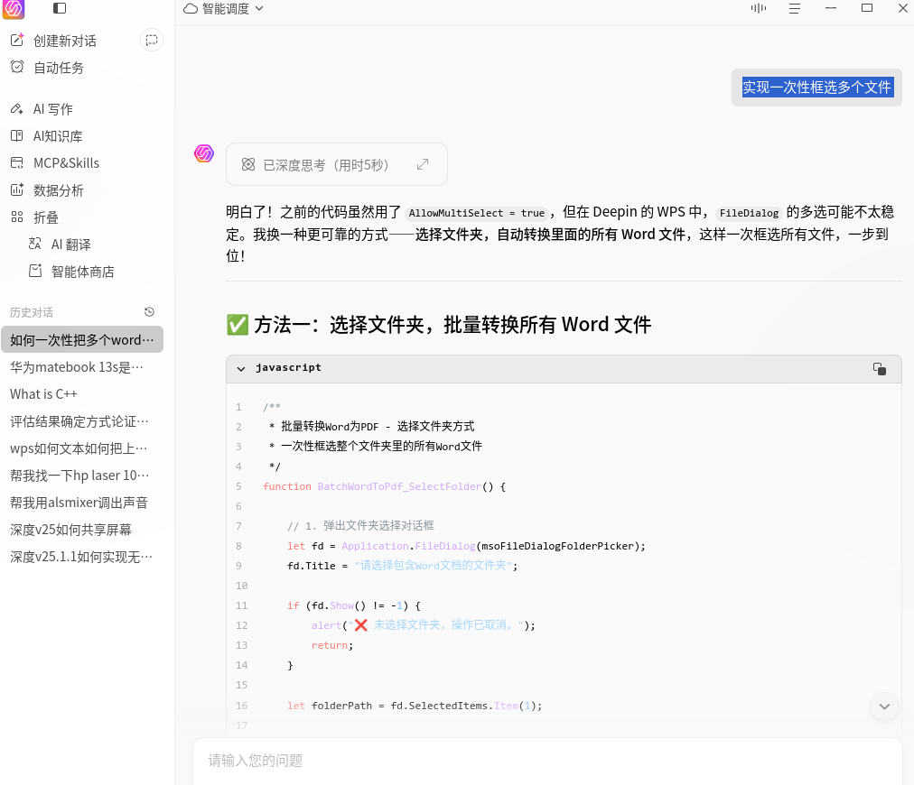Click inline code AllowMultiSelect = true
Viewport: 914px width, 785px height.
point(477,213)
